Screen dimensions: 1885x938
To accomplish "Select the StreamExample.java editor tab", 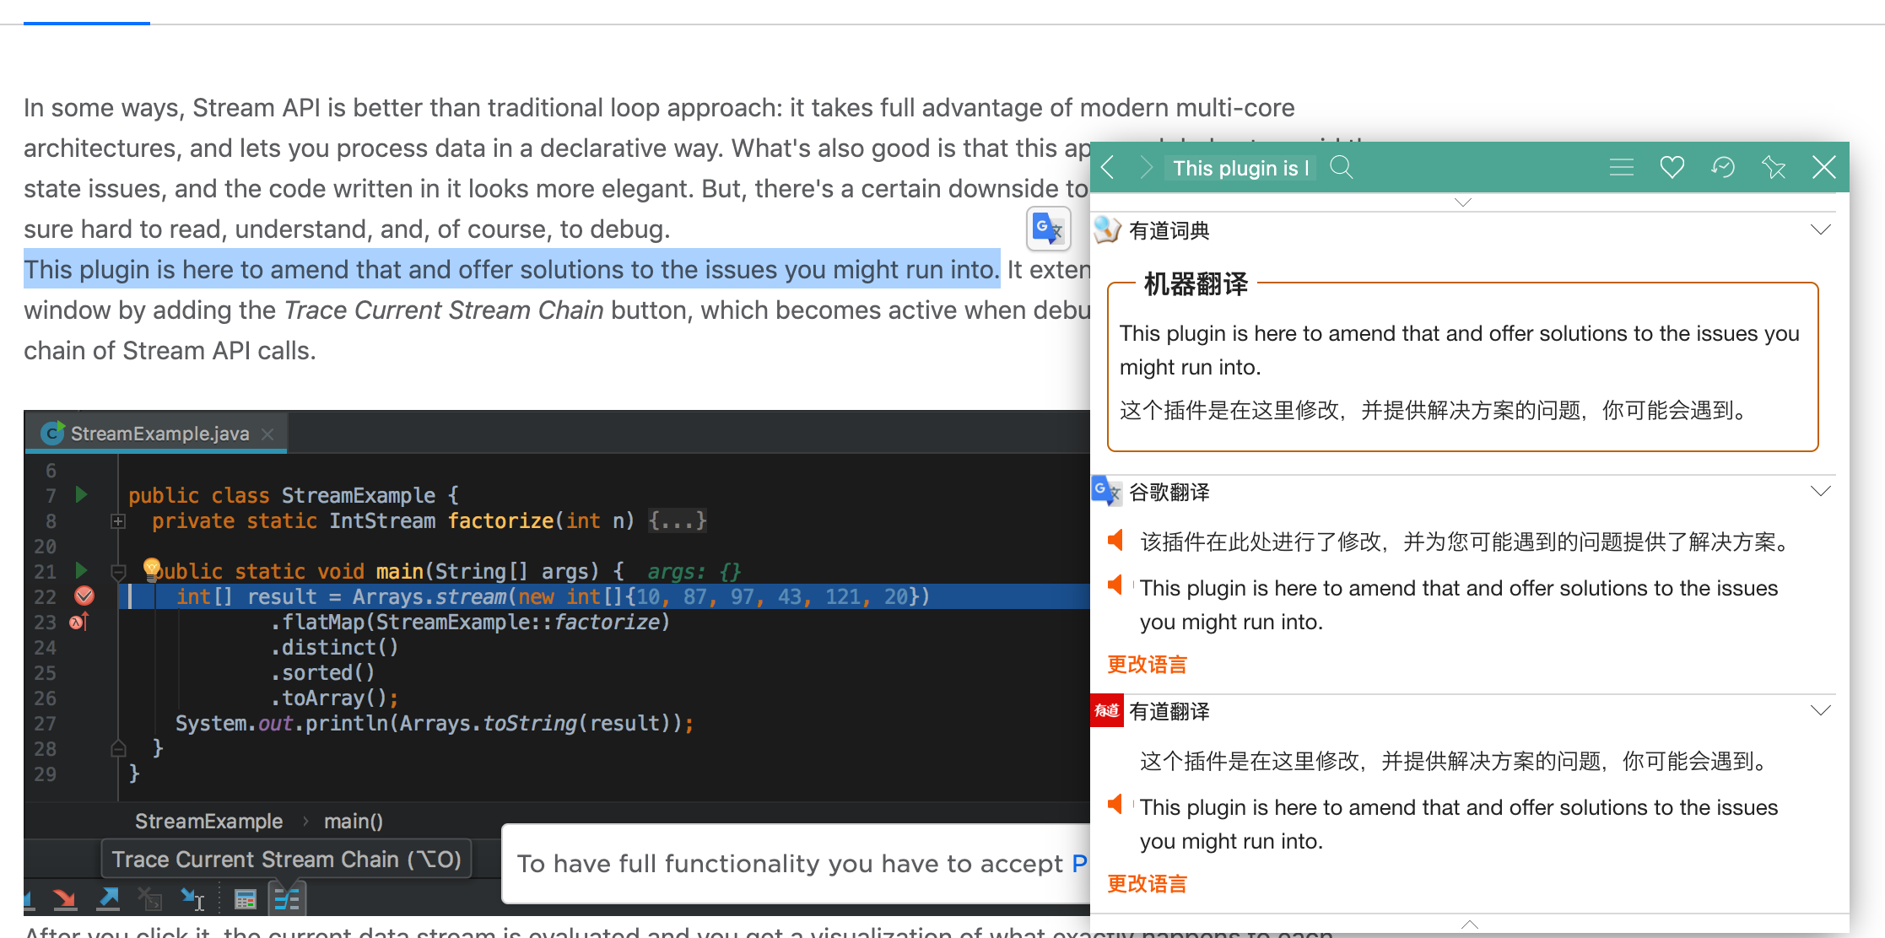I will 159,434.
